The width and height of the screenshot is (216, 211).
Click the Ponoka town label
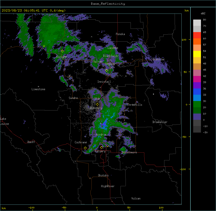click(120, 34)
